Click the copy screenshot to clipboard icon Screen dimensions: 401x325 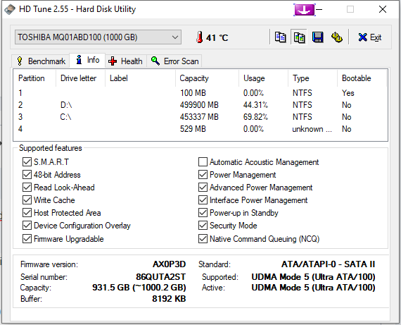coord(299,37)
